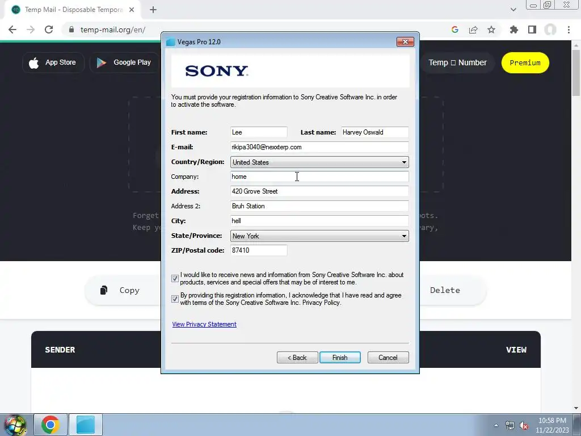Click the Last name field
This screenshot has width=581, height=436.
click(374, 132)
